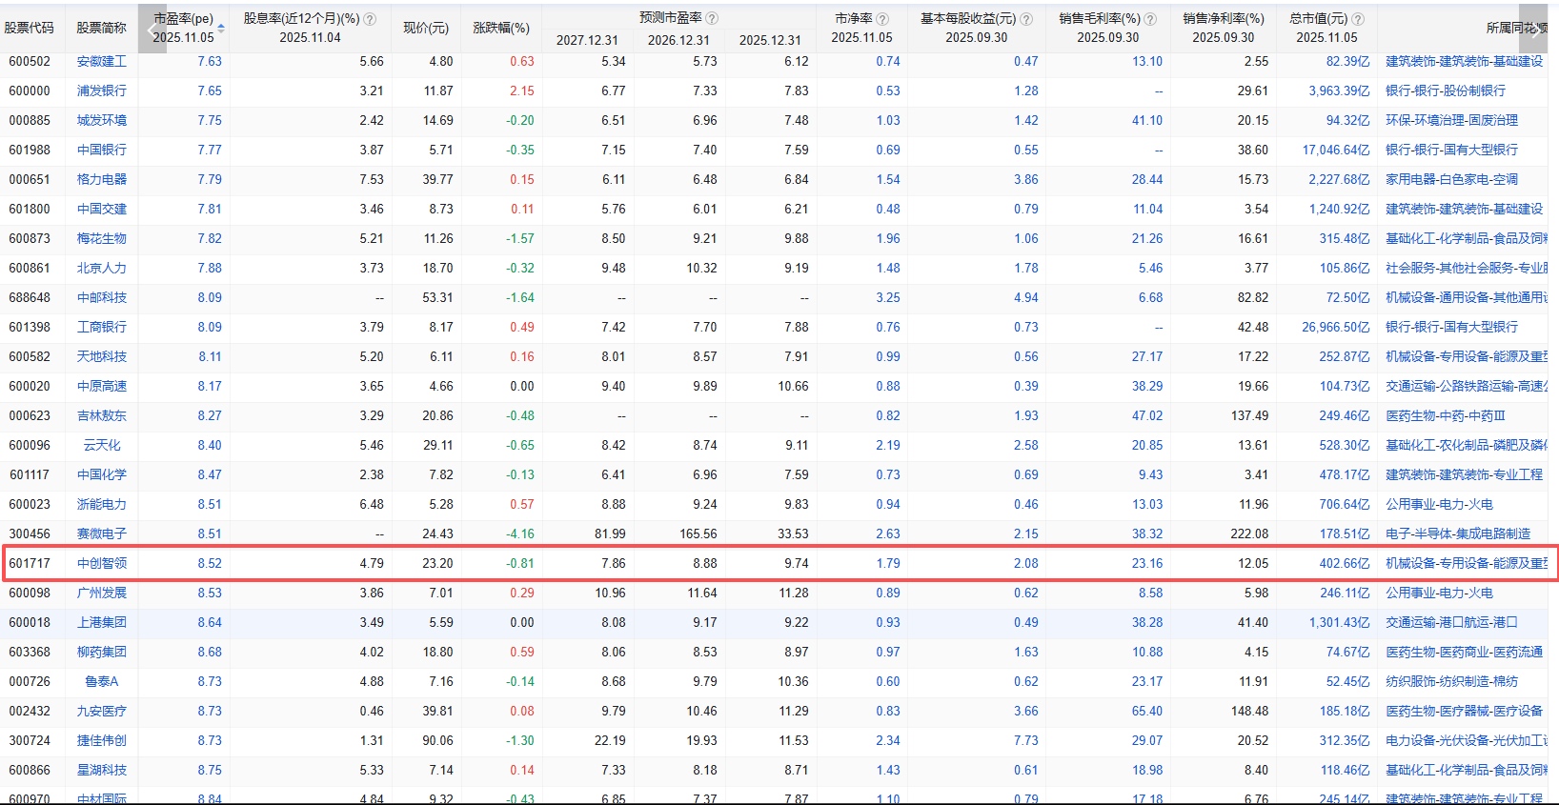Open the 工商银行 stock link
This screenshot has width=1559, height=805.
pos(102,327)
